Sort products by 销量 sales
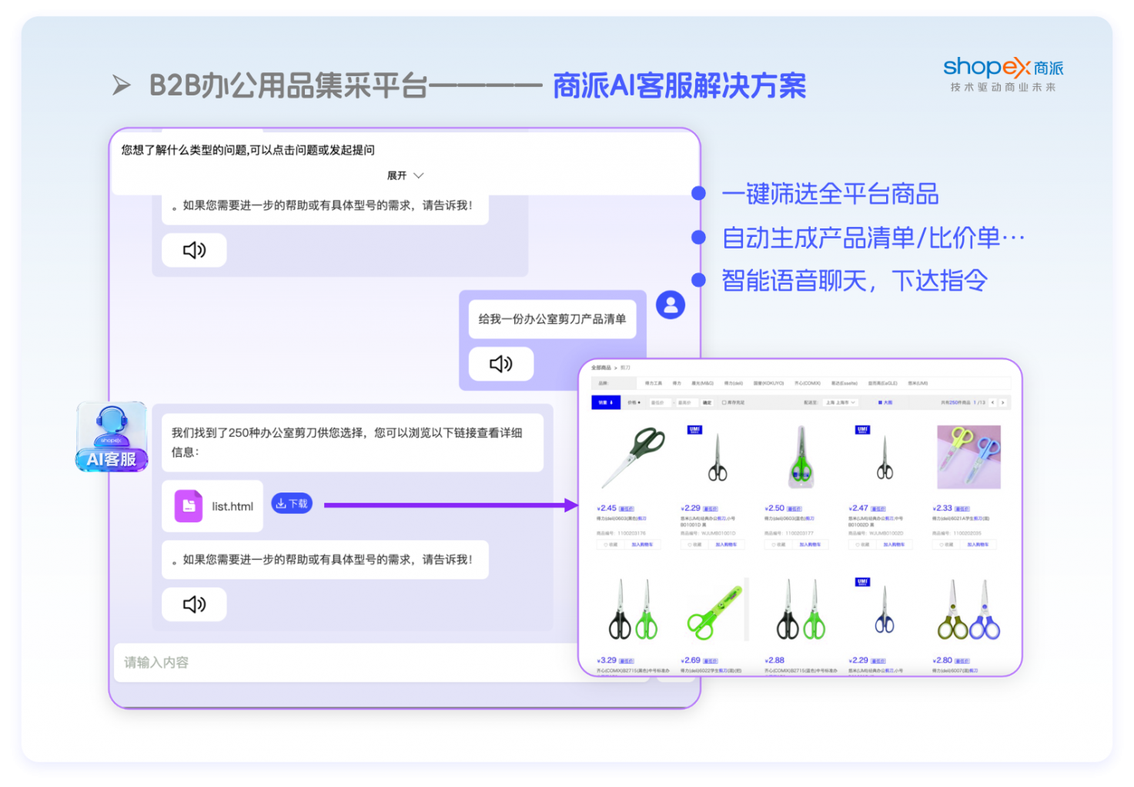The height and width of the screenshot is (787, 1134). pos(605,402)
